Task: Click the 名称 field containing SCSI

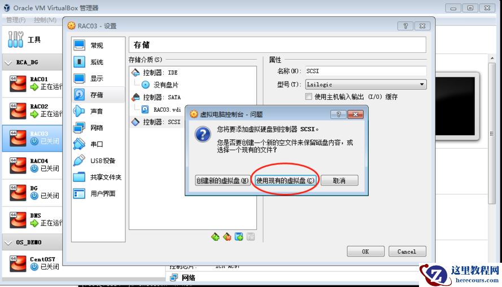Action: 366,71
